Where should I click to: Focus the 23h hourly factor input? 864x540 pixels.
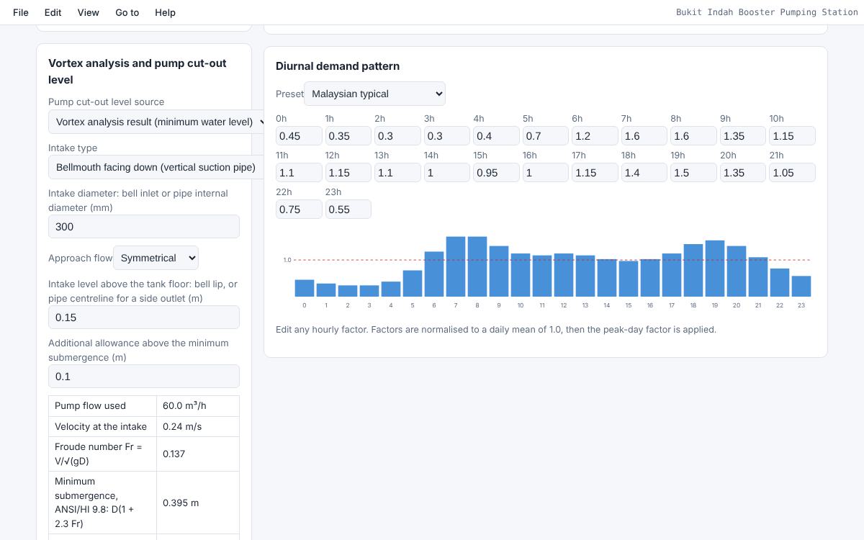(x=348, y=209)
